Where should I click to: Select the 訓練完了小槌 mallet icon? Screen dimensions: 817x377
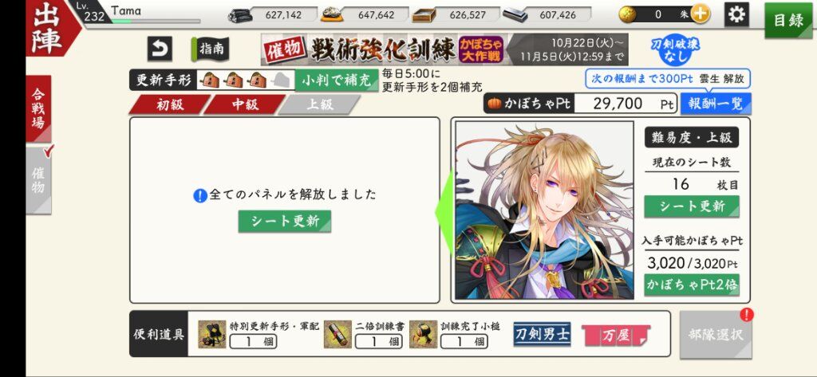click(x=423, y=334)
